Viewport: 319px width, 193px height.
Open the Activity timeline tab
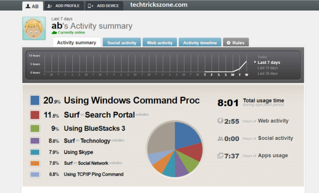tap(200, 43)
